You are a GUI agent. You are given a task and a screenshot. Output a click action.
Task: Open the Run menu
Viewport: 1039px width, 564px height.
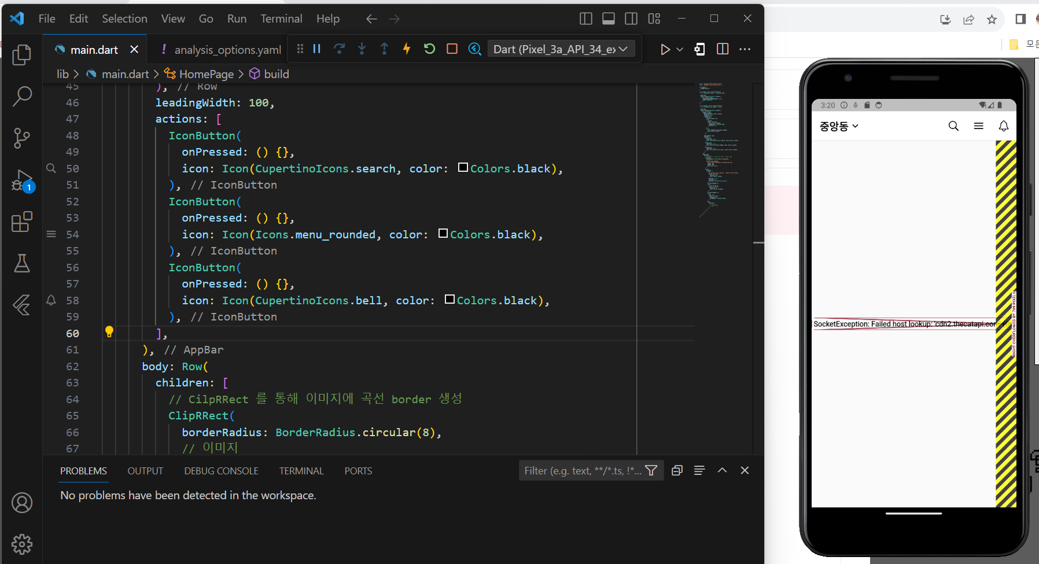(x=237, y=19)
